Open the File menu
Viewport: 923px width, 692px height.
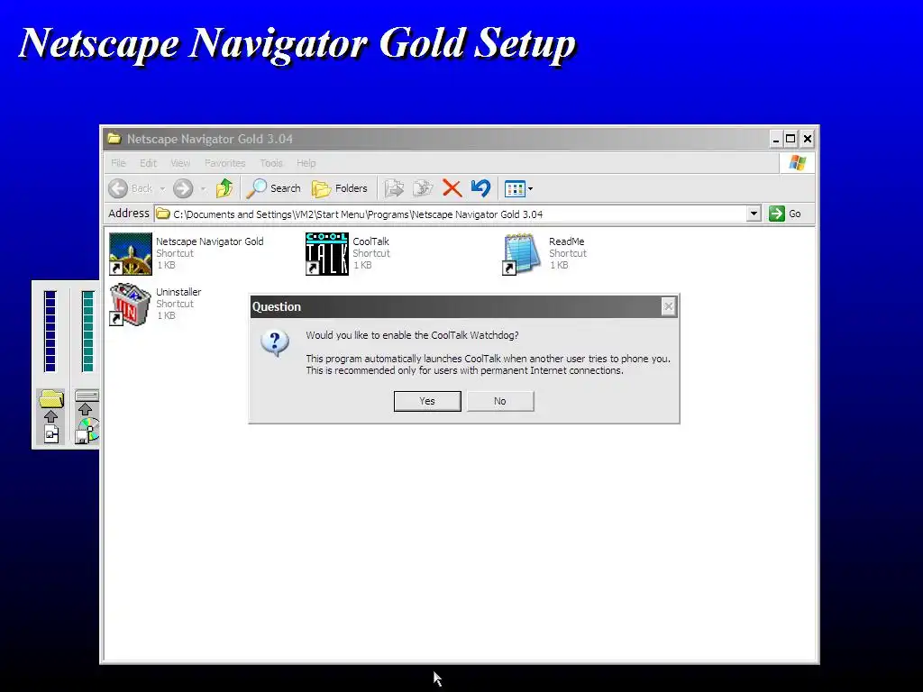pos(118,163)
